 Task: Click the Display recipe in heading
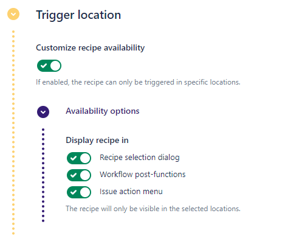[97, 141]
